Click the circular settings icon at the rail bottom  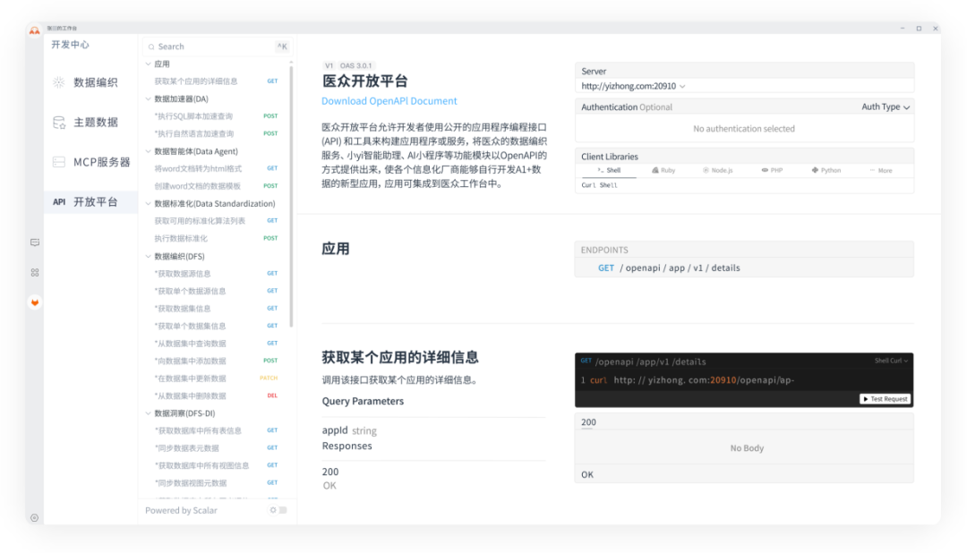coord(35,518)
